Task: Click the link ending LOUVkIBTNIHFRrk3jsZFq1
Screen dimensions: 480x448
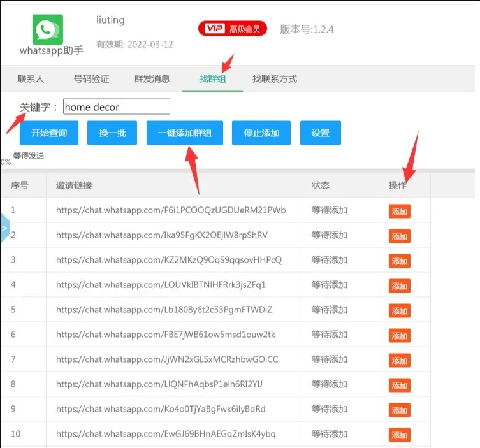Action: tap(161, 285)
